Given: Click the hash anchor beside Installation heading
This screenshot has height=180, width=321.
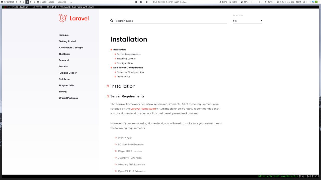Looking at the screenshot, I should coord(108,86).
